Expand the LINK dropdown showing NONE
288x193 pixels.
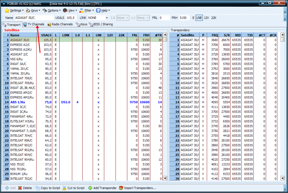tap(107, 18)
